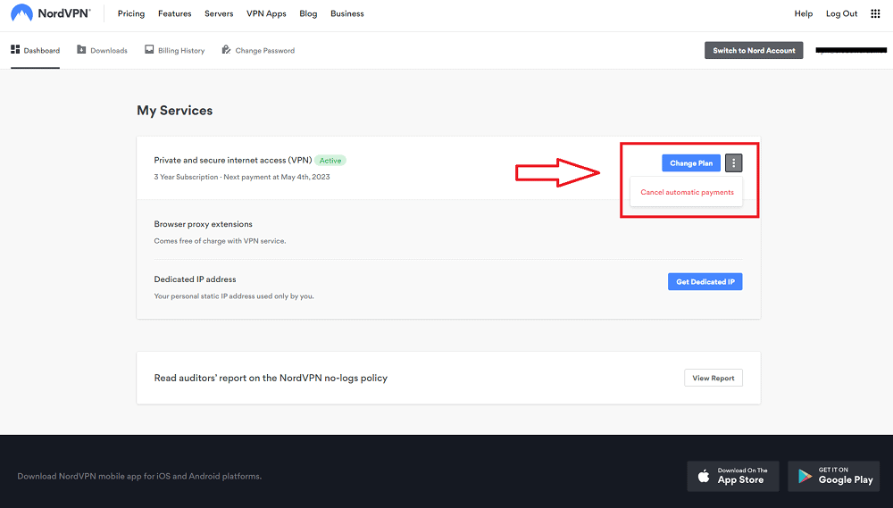Image resolution: width=893 pixels, height=508 pixels.
Task: Click 'Browser proxy extensions' title
Action: 204,224
